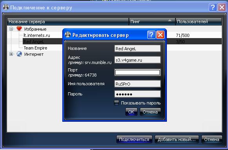
Task: Click the Порт label text
Action: [73, 70]
